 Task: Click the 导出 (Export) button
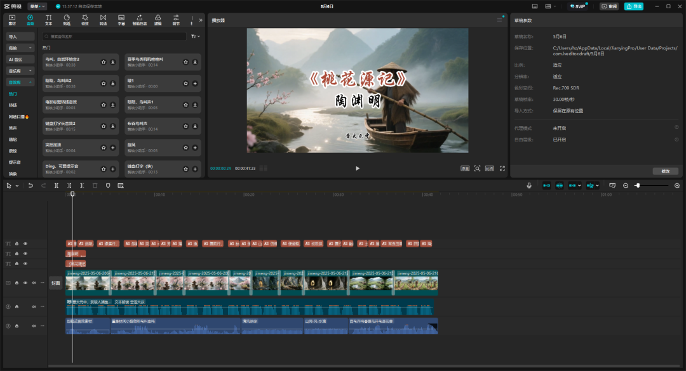pos(633,6)
